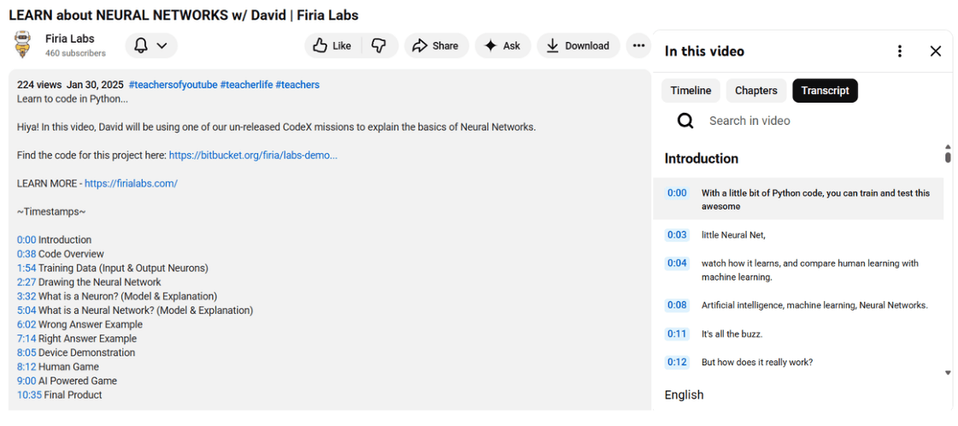958x426 pixels.
Task: Switch to the Chapters tab
Action: (755, 91)
